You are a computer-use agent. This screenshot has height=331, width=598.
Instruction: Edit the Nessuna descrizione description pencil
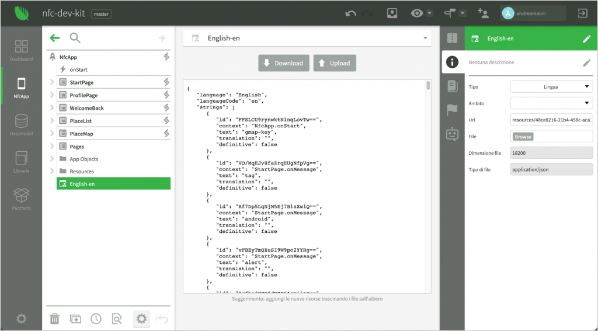[586, 62]
